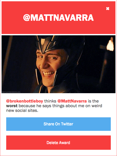Open the @brokenbottleboy profile link

pyautogui.click(x=25, y=101)
